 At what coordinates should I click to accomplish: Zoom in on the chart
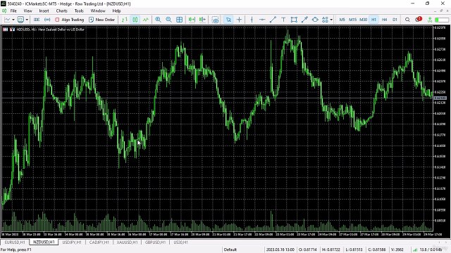click(x=158, y=20)
